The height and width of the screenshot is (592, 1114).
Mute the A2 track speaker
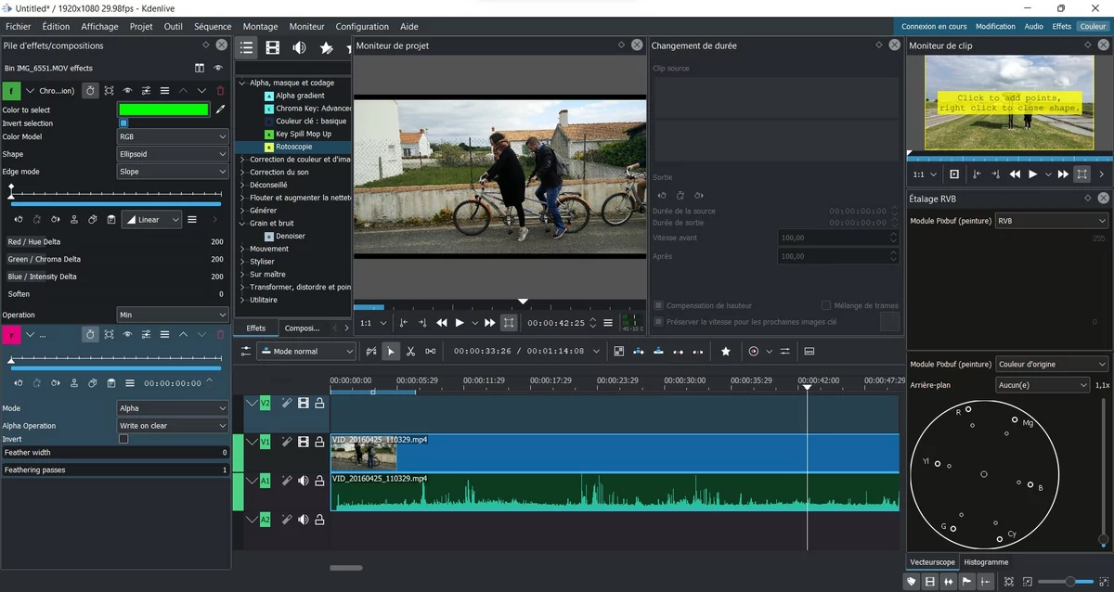click(303, 520)
